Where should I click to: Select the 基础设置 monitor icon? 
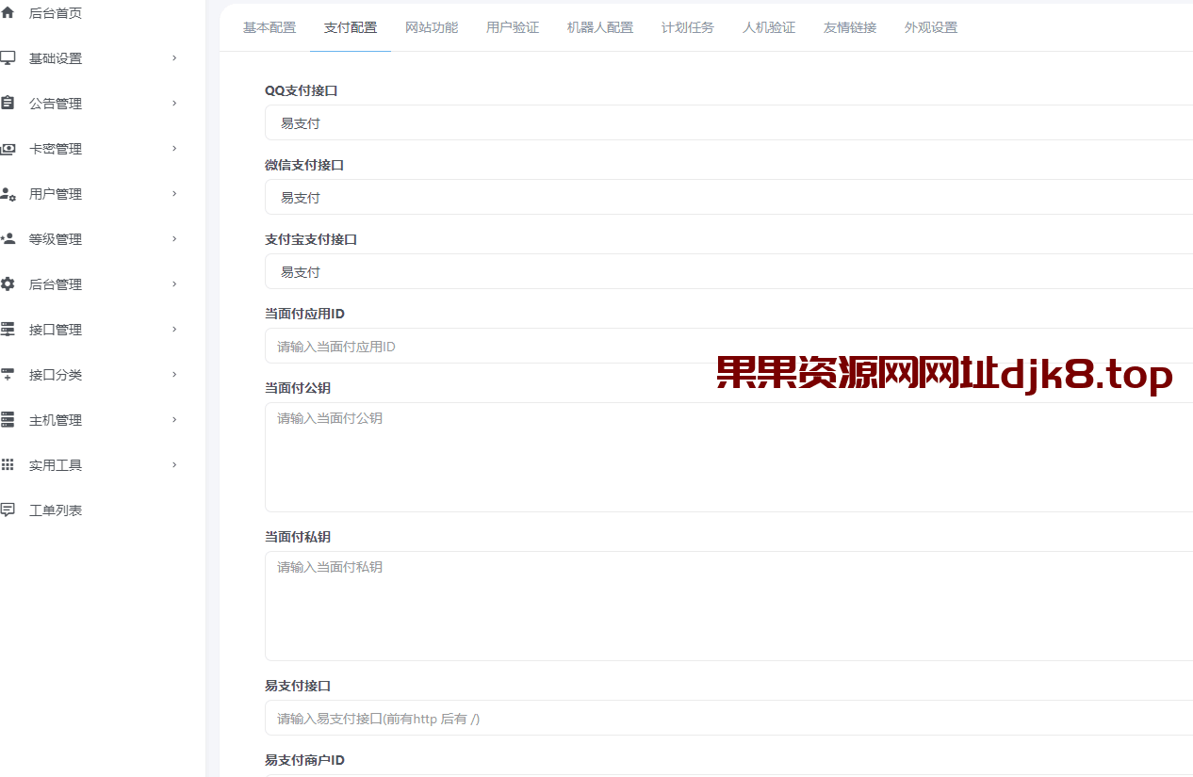9,57
